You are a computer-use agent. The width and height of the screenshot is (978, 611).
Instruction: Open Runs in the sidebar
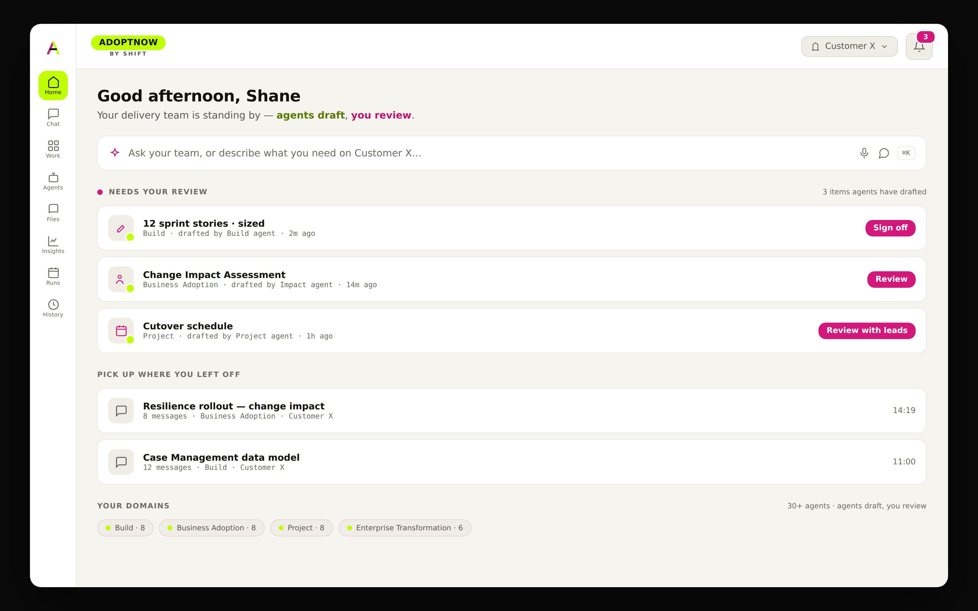[x=53, y=276]
